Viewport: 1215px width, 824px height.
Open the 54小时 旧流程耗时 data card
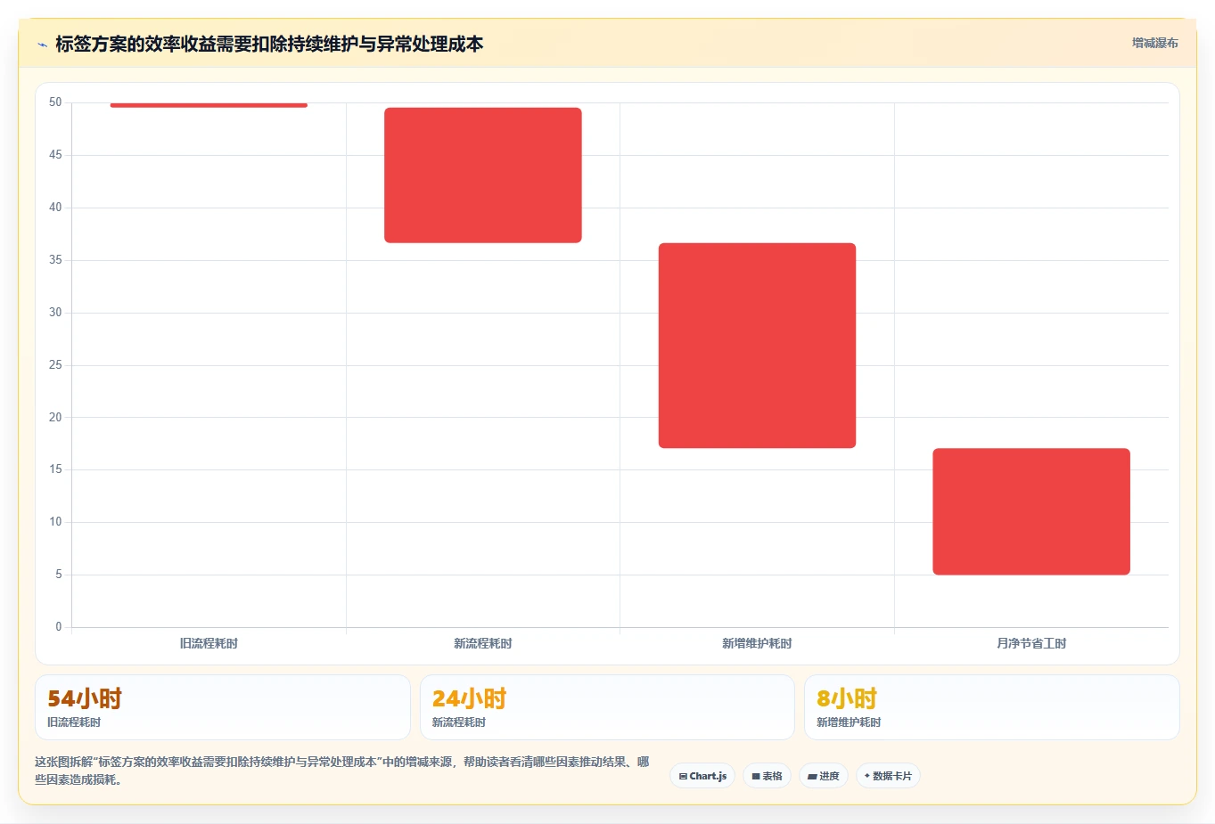pos(223,707)
